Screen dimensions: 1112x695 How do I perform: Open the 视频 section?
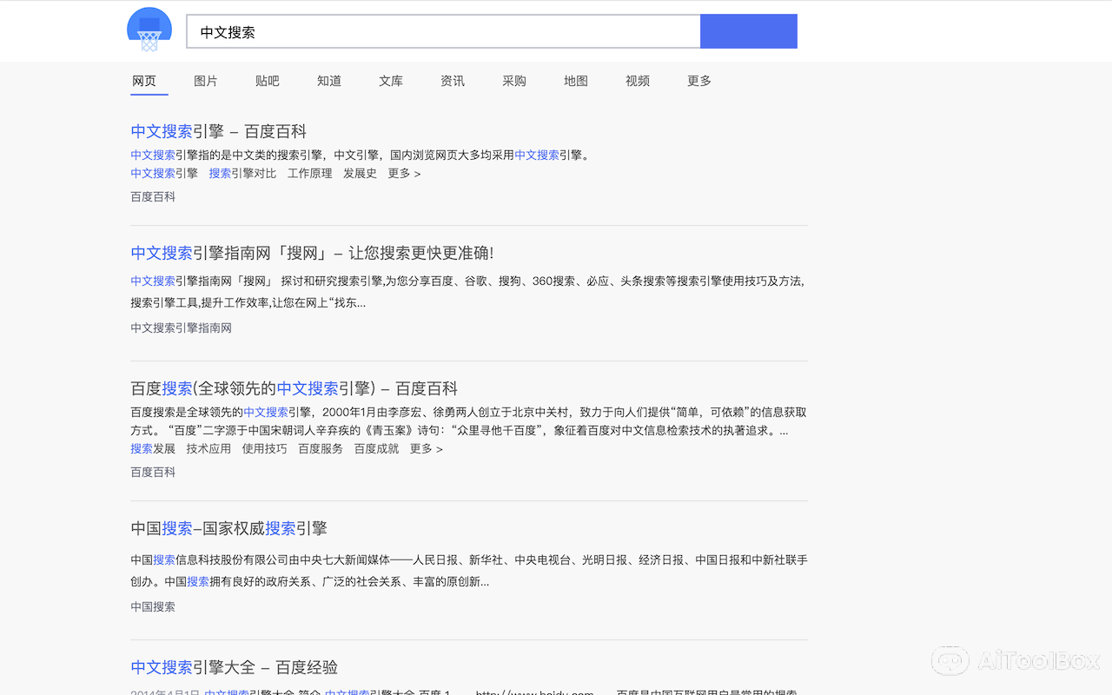coord(637,81)
